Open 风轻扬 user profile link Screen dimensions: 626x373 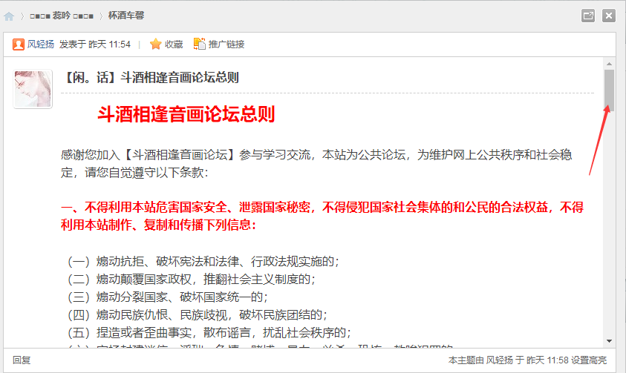40,44
